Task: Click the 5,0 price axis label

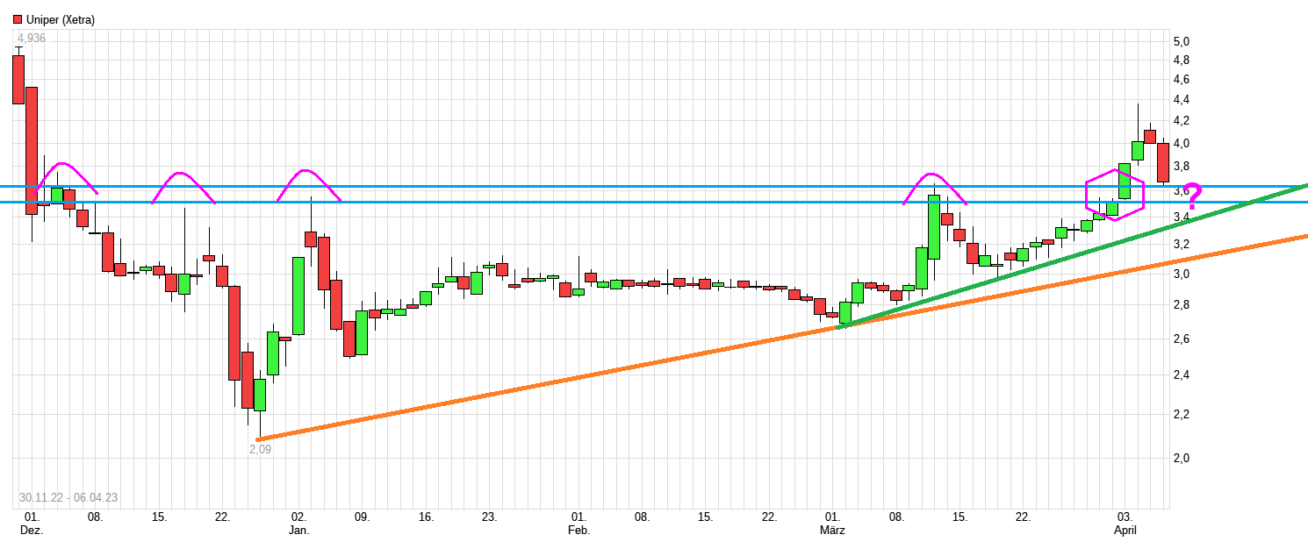Action: (1181, 41)
